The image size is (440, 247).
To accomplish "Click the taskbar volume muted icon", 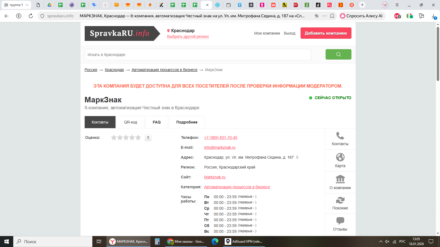I will coord(387,242).
